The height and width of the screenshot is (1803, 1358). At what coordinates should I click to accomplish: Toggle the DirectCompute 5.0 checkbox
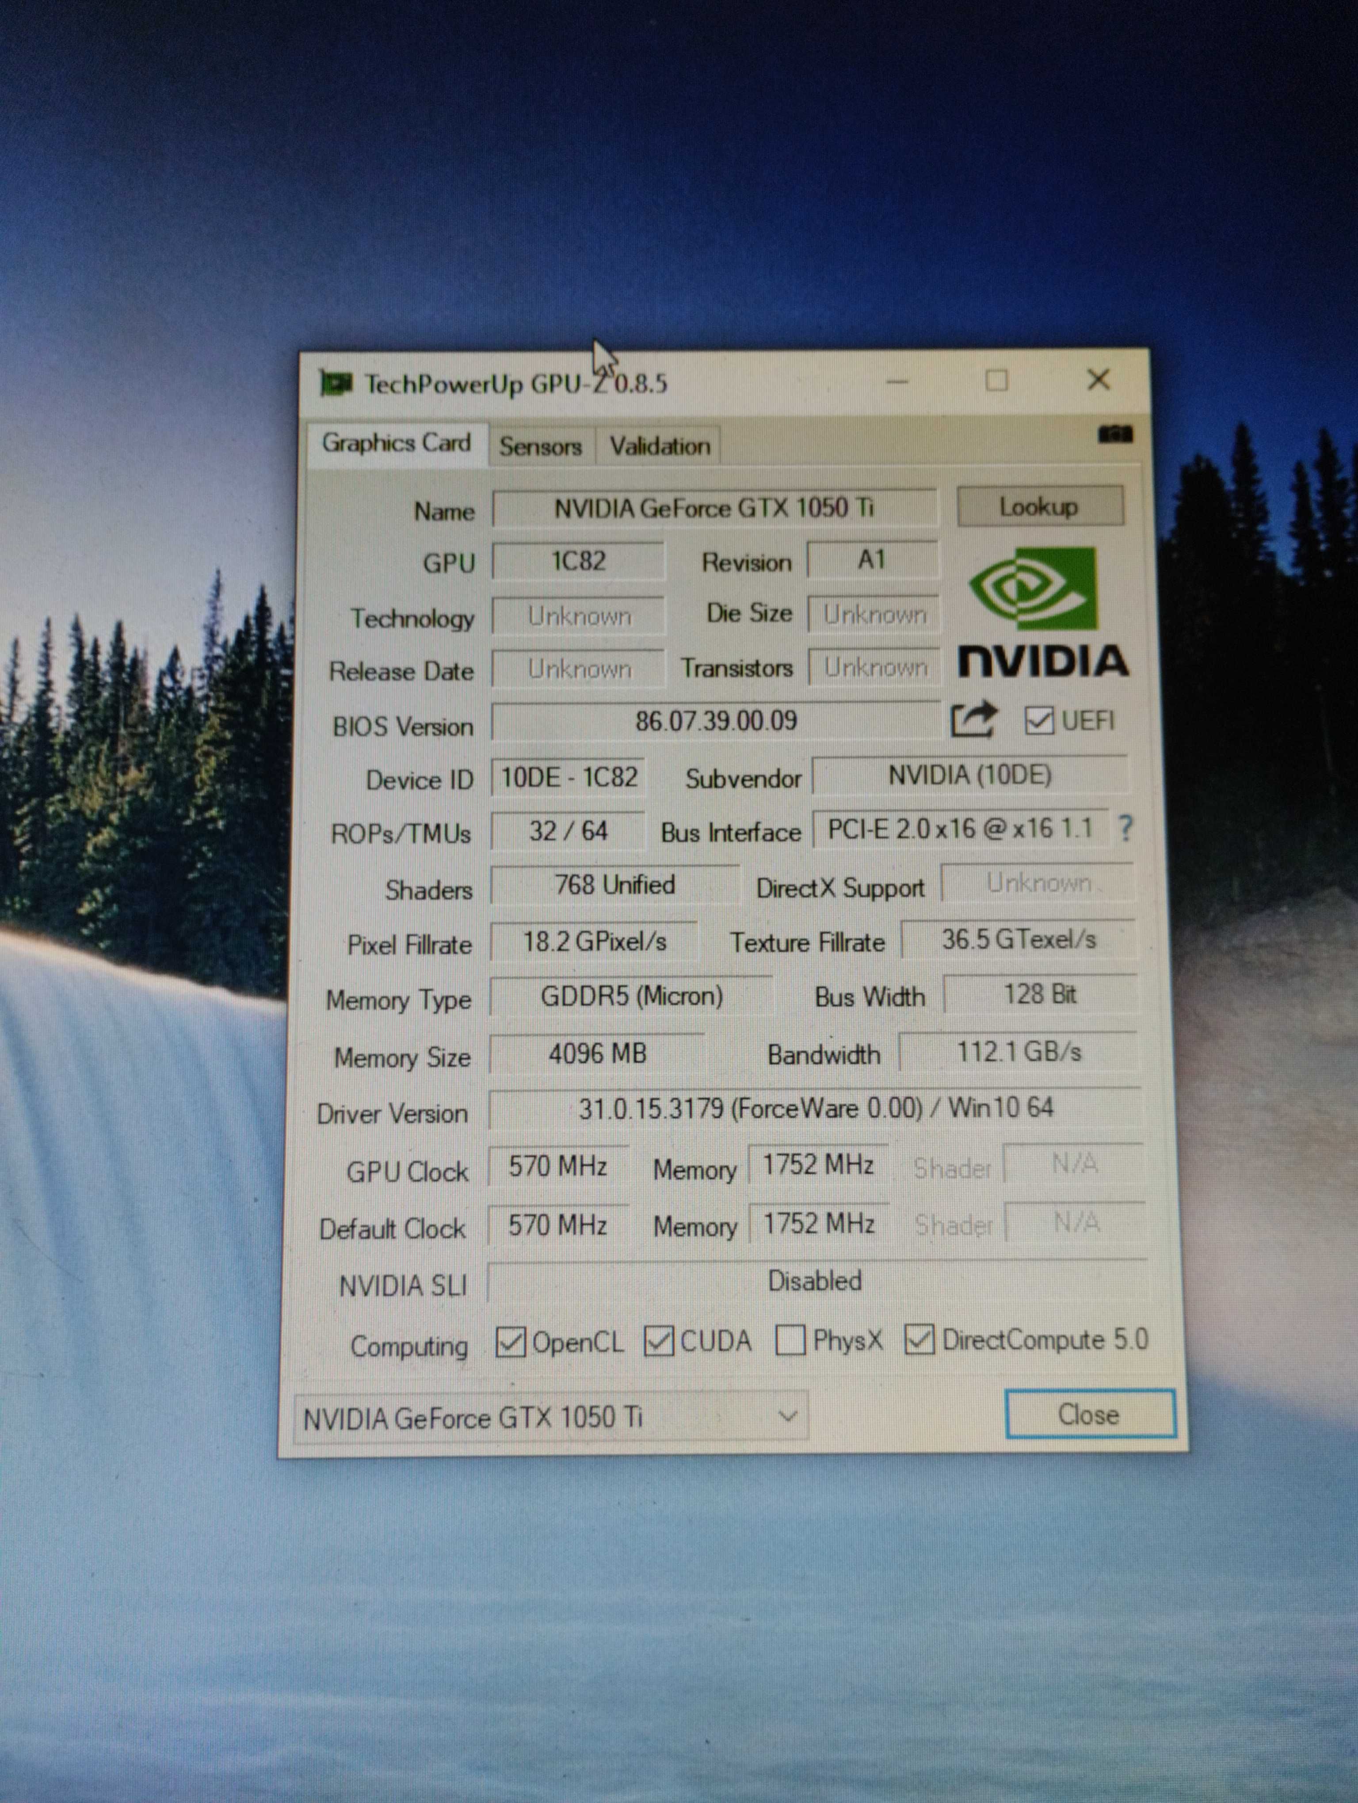click(x=919, y=1339)
